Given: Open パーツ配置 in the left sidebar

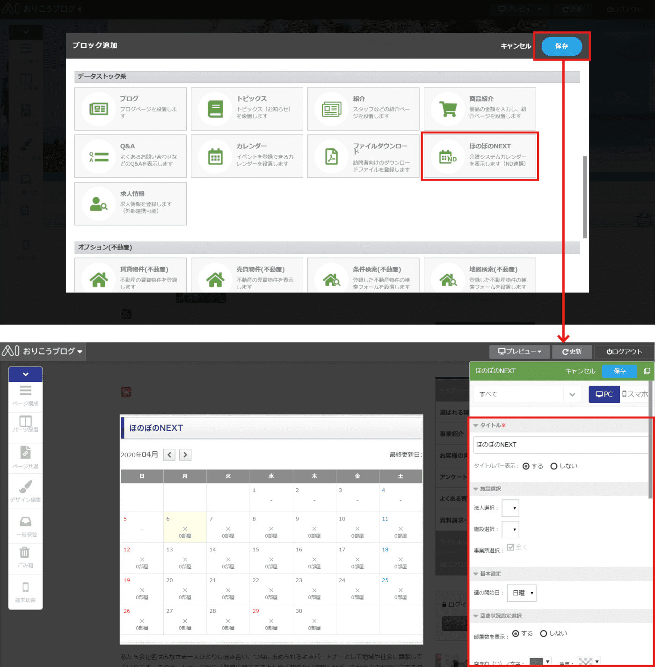Looking at the screenshot, I should coord(25,424).
